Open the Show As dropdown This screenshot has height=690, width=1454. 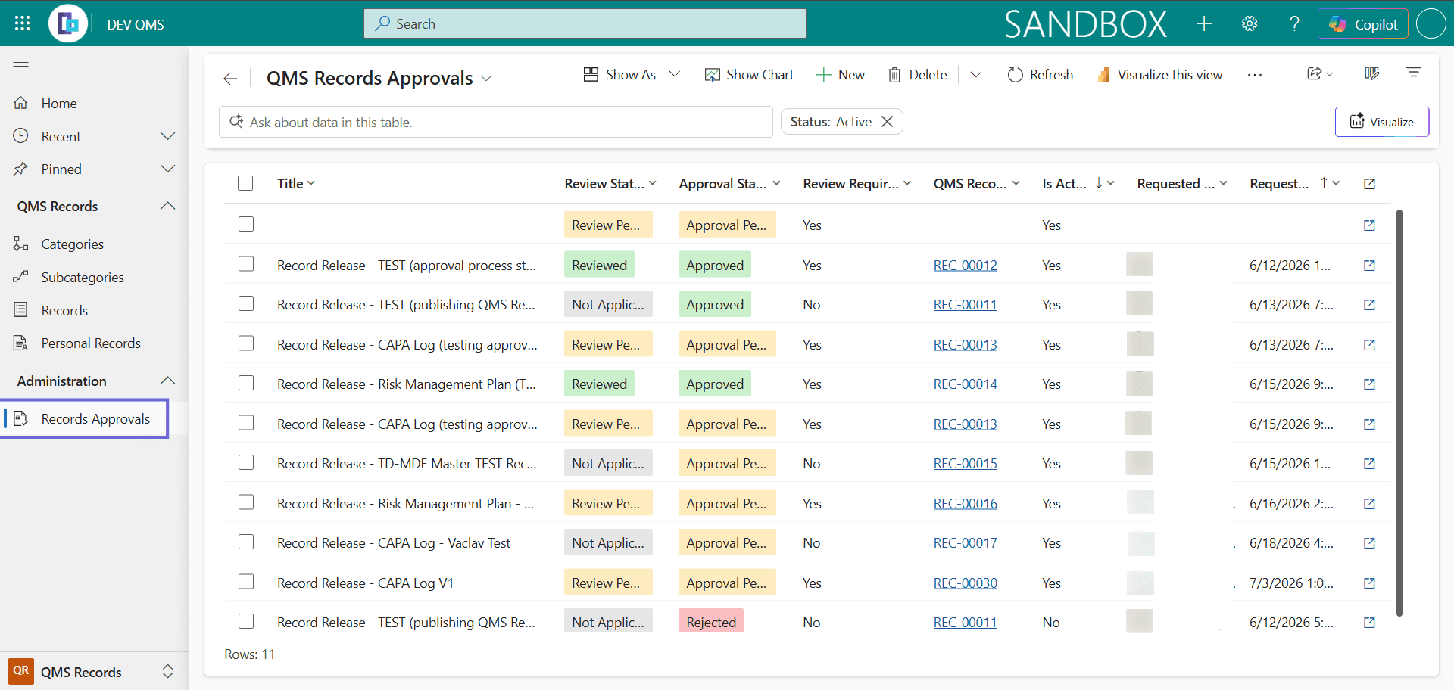(x=632, y=74)
